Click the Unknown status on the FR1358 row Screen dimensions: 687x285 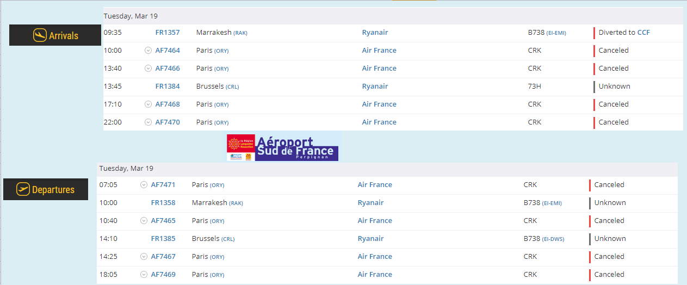click(x=610, y=203)
